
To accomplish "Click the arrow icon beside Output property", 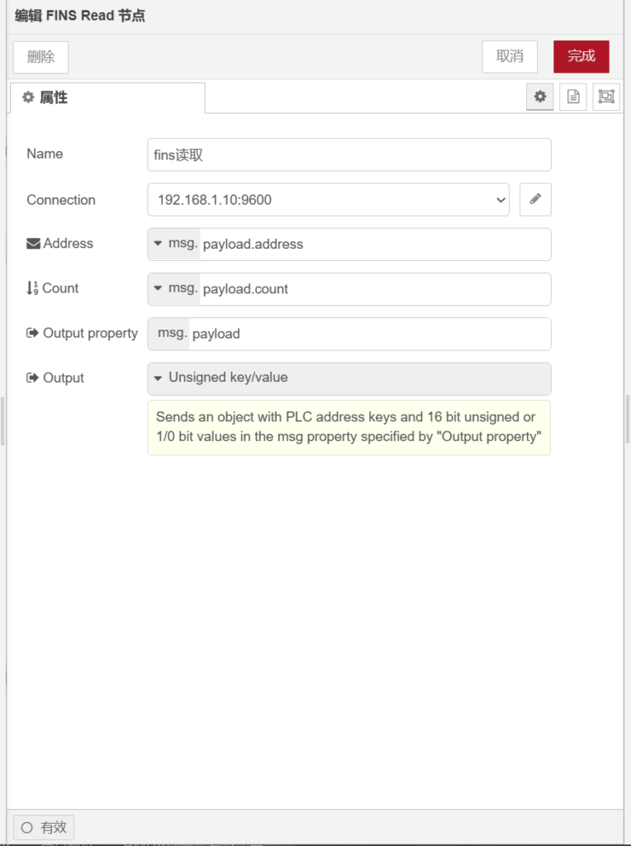I will (32, 333).
